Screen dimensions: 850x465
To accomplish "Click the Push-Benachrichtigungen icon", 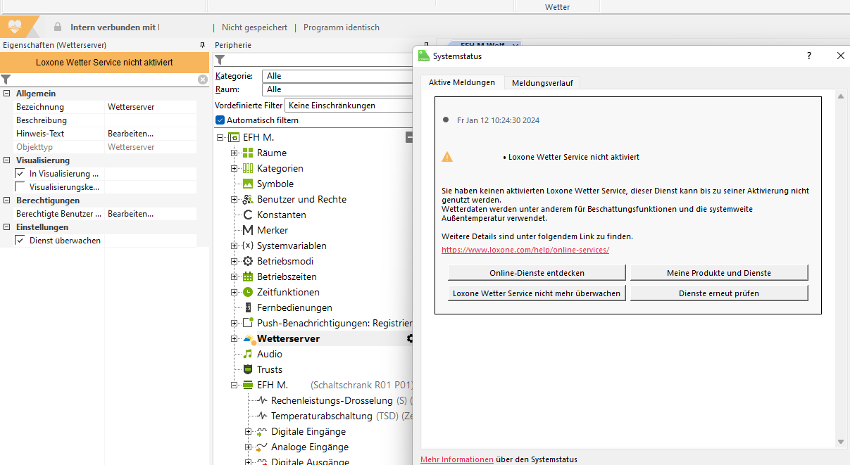I will coord(248,323).
